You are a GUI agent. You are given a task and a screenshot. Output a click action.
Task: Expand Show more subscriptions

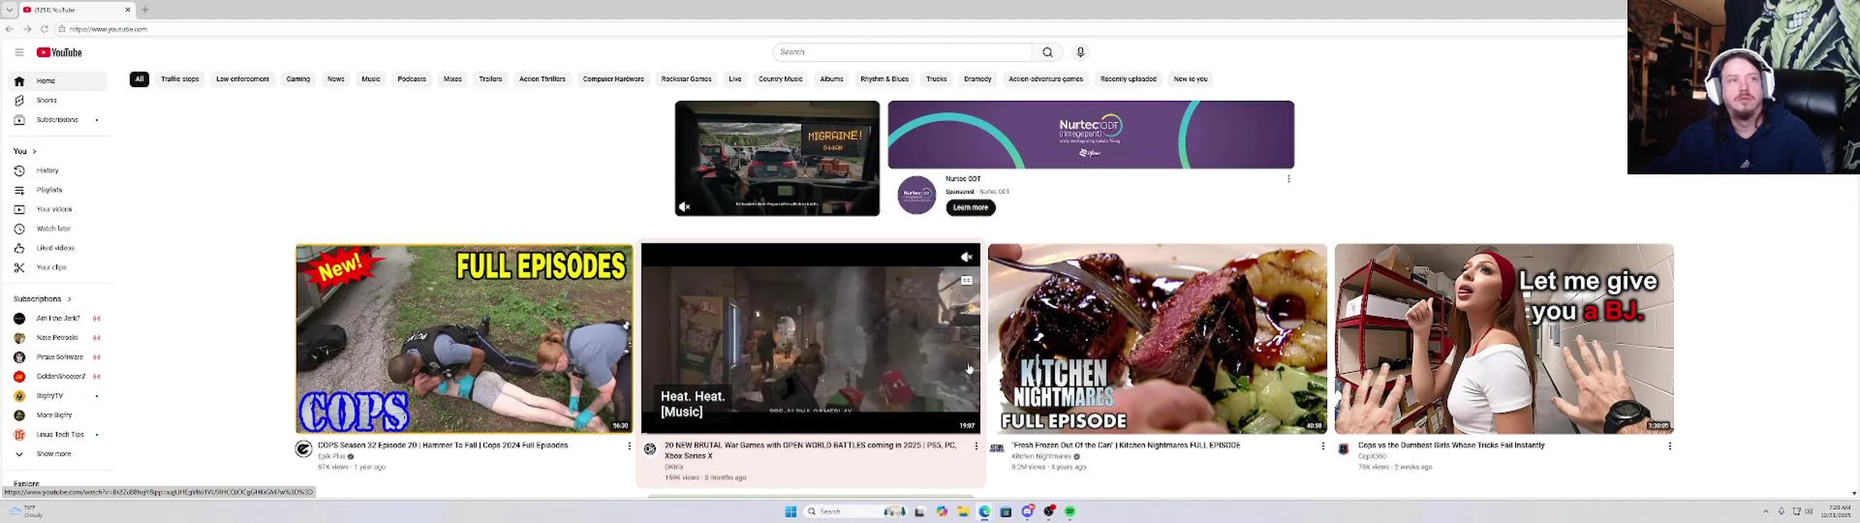coord(57,454)
